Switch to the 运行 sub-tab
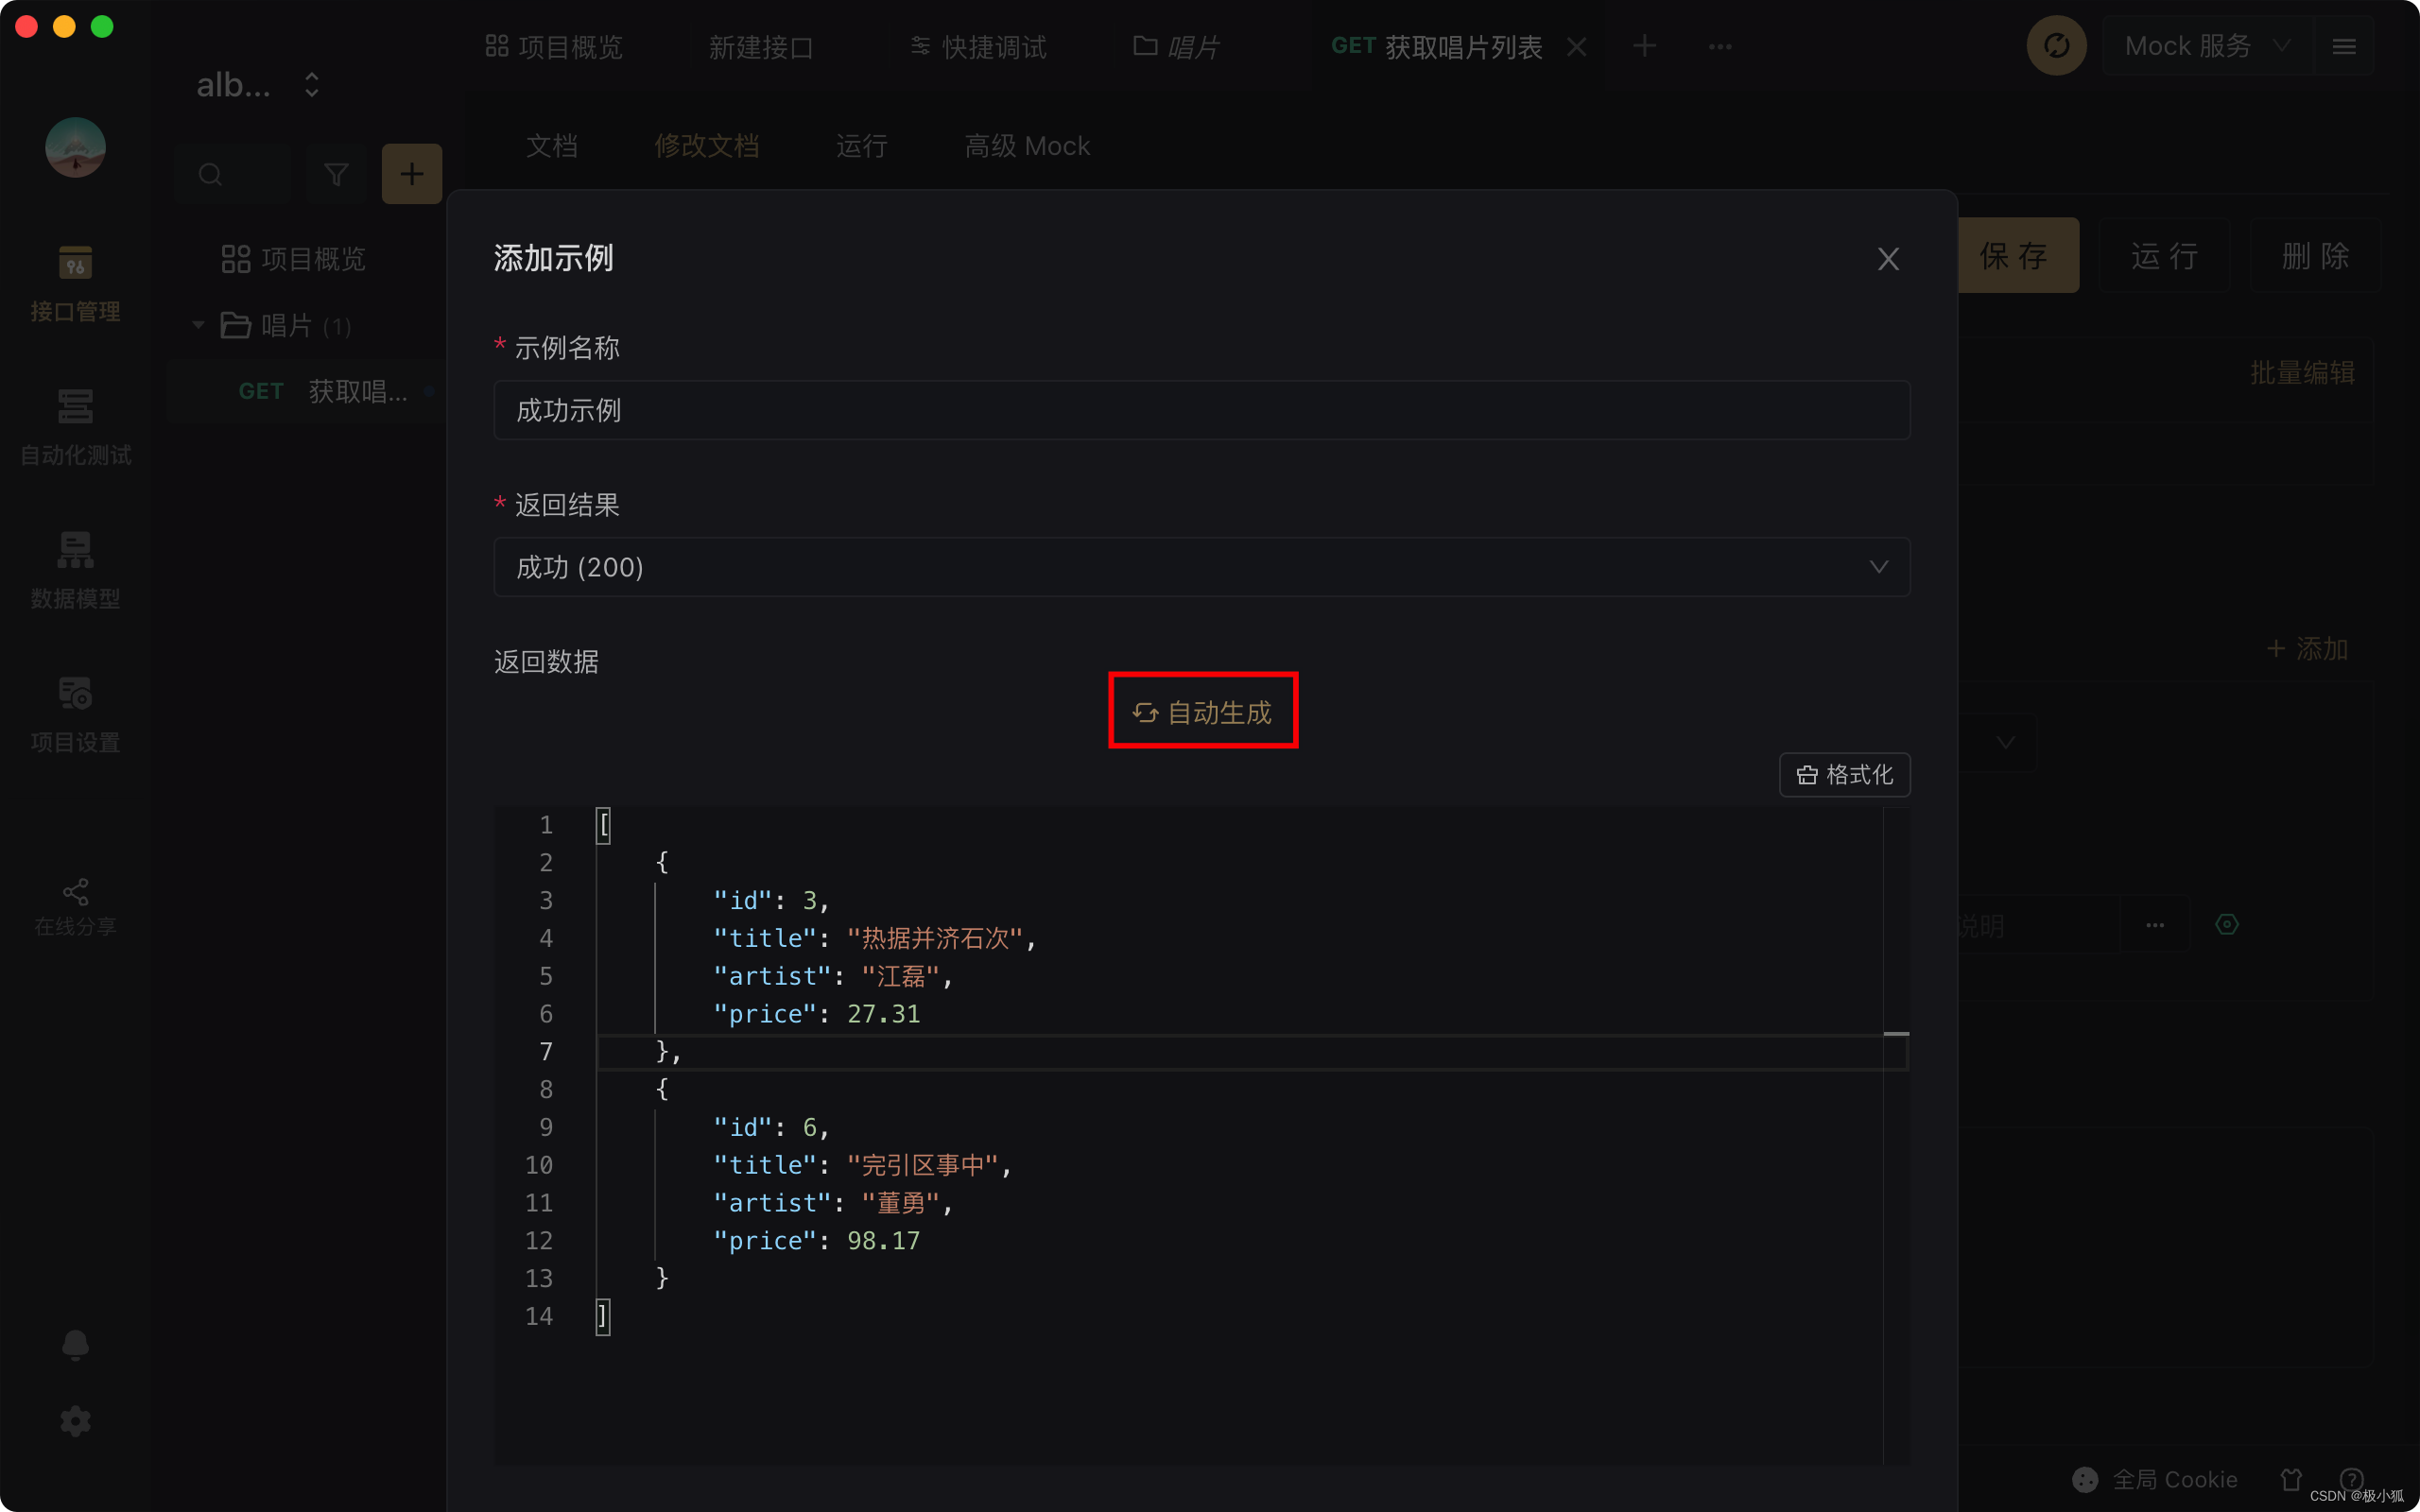This screenshot has height=1512, width=2420. pyautogui.click(x=862, y=146)
